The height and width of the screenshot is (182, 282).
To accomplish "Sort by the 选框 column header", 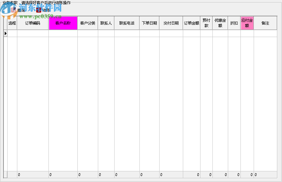I will click(x=12, y=23).
